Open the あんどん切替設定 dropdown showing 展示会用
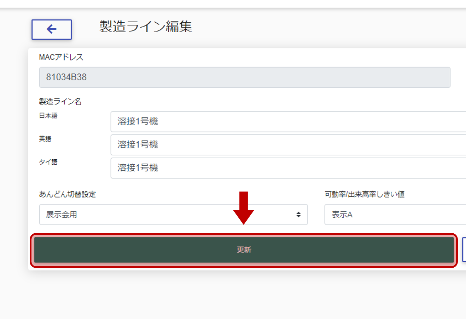Screen dimensions: 466x319 (173, 215)
